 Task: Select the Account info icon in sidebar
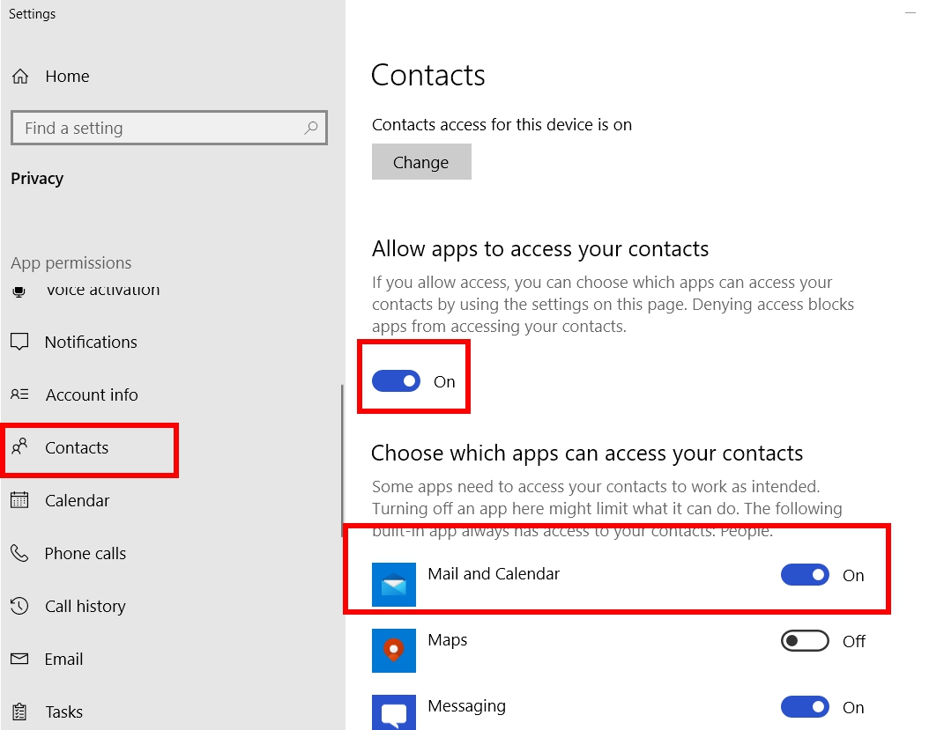[19, 394]
